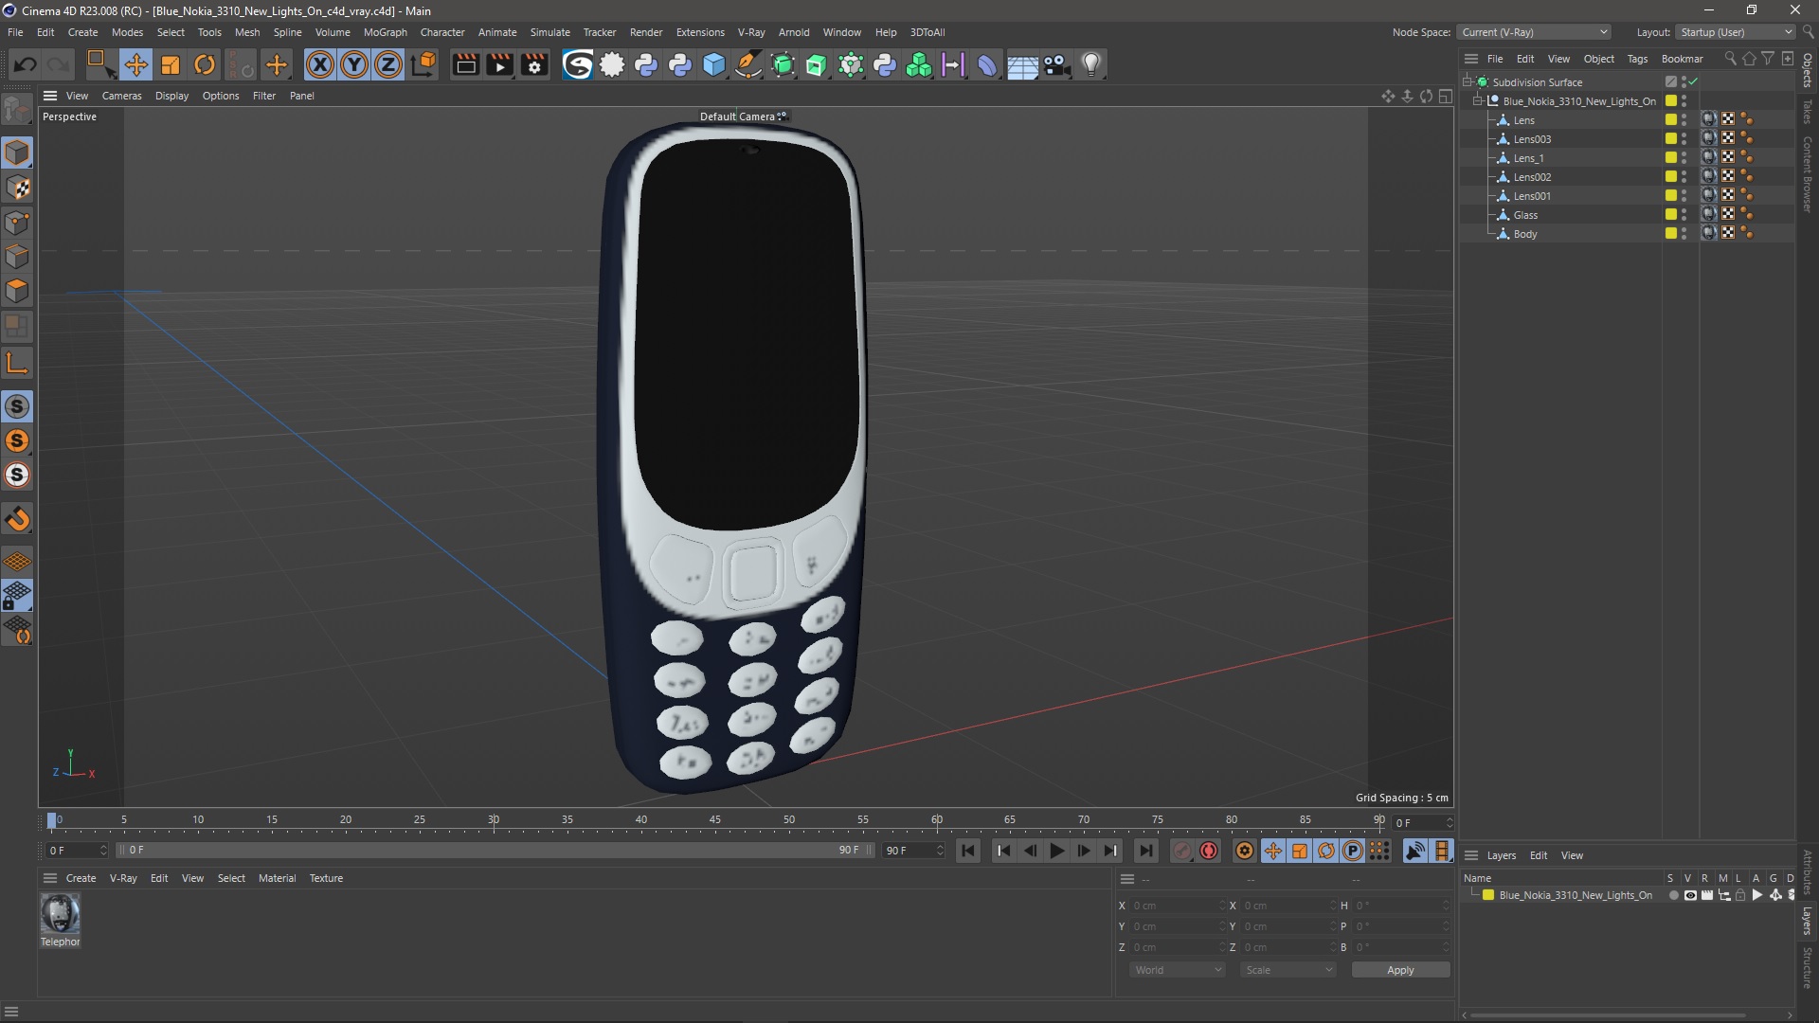Click yellow layer swatch of Glass

click(x=1671, y=215)
